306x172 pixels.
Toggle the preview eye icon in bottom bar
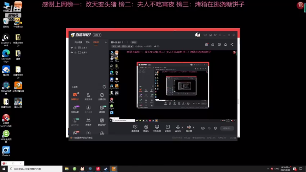point(209,128)
